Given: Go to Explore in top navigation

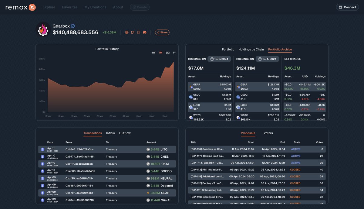Looking at the screenshot, I should click(x=49, y=7).
